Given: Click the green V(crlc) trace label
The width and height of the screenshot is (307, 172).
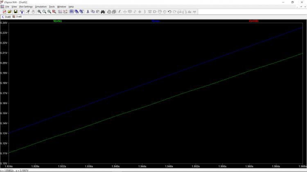Looking at the screenshot, I should 57,21.
